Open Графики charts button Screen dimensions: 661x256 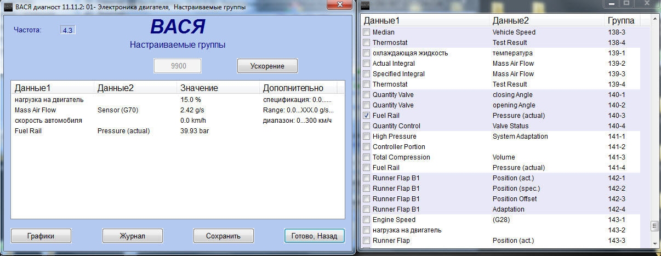[x=42, y=236]
